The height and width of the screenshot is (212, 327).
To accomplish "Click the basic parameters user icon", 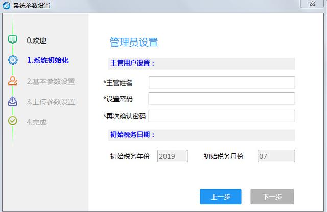I will (12, 81).
